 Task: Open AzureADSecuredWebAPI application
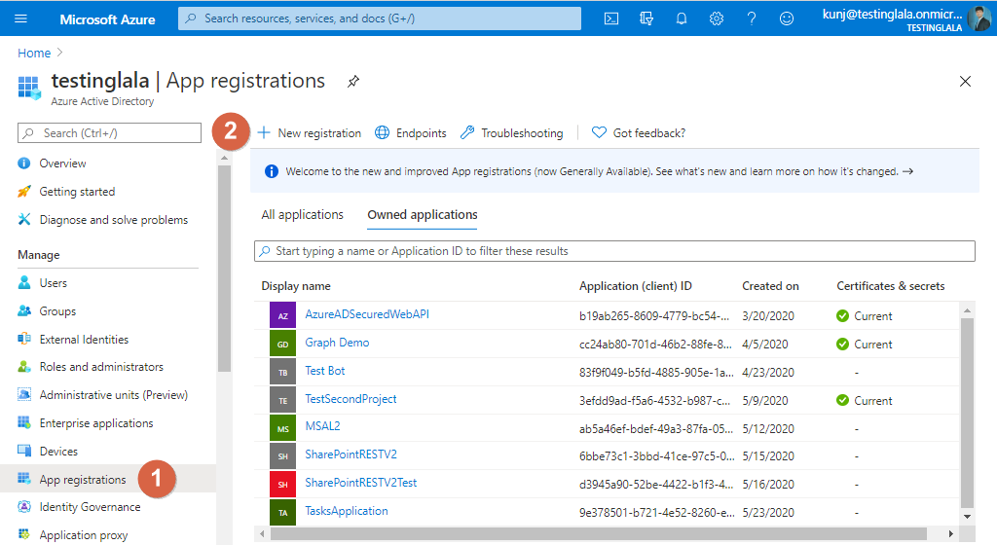click(x=367, y=313)
